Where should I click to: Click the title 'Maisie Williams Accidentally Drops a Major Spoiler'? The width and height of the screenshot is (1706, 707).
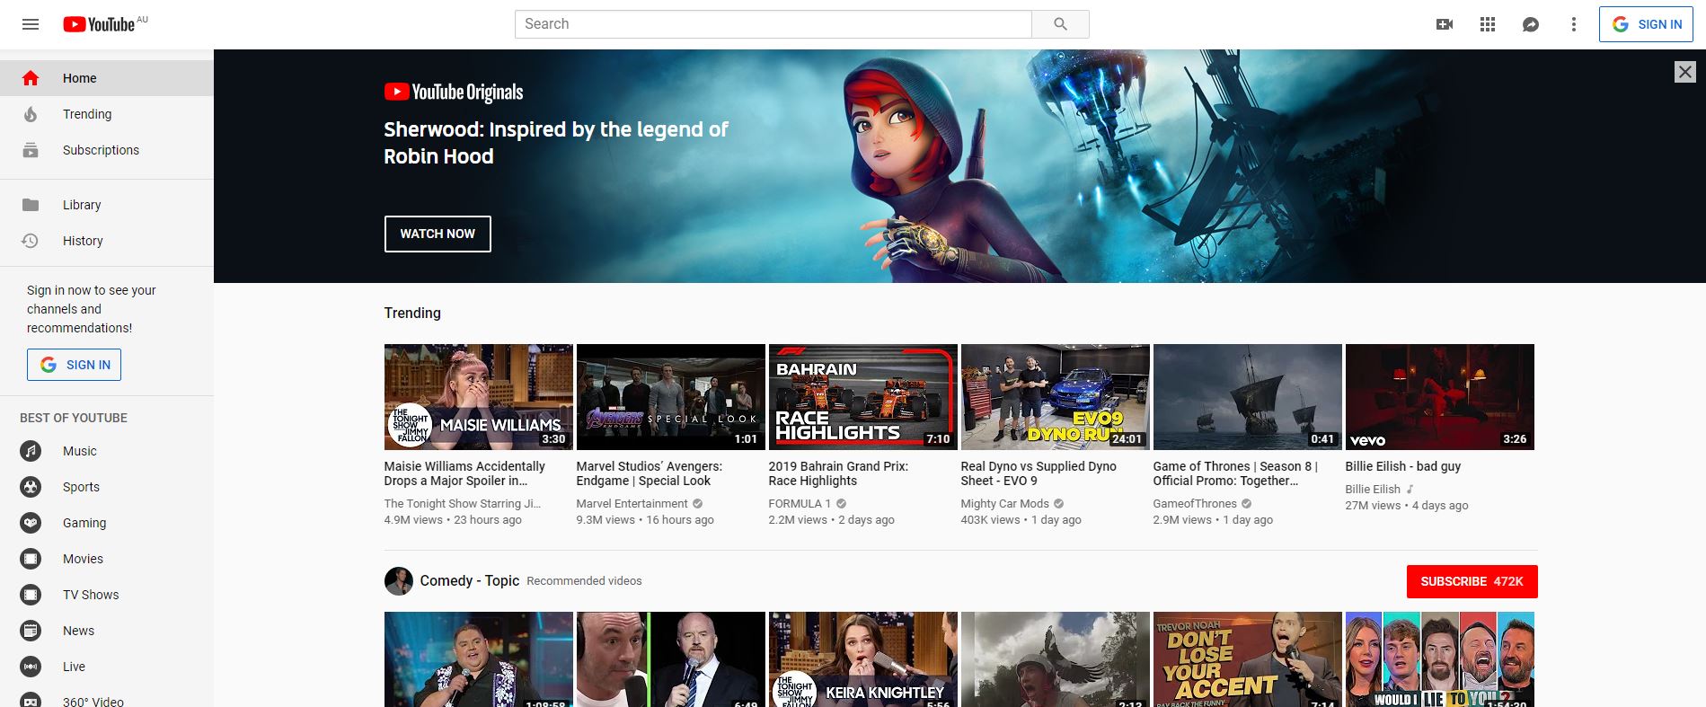464,473
